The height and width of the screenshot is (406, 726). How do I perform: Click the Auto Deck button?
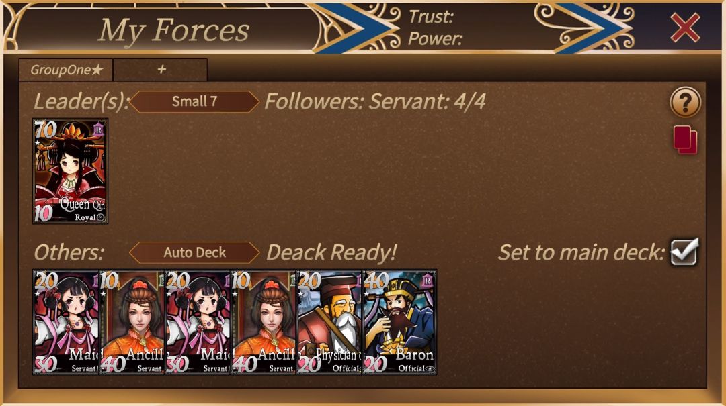[194, 252]
